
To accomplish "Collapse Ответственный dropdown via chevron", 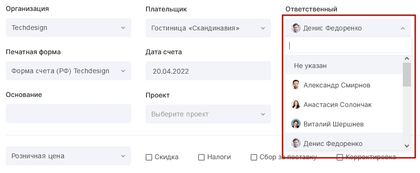I will click(x=403, y=28).
